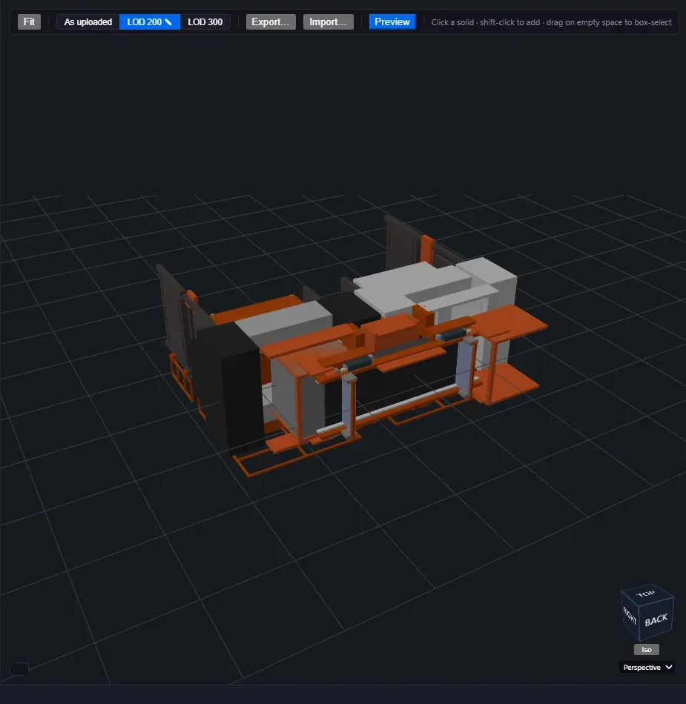Open the Import dialog
The height and width of the screenshot is (704, 686).
click(x=328, y=22)
